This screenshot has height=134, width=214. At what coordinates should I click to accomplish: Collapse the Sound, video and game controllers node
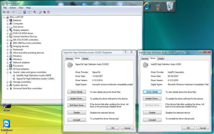[7, 72]
